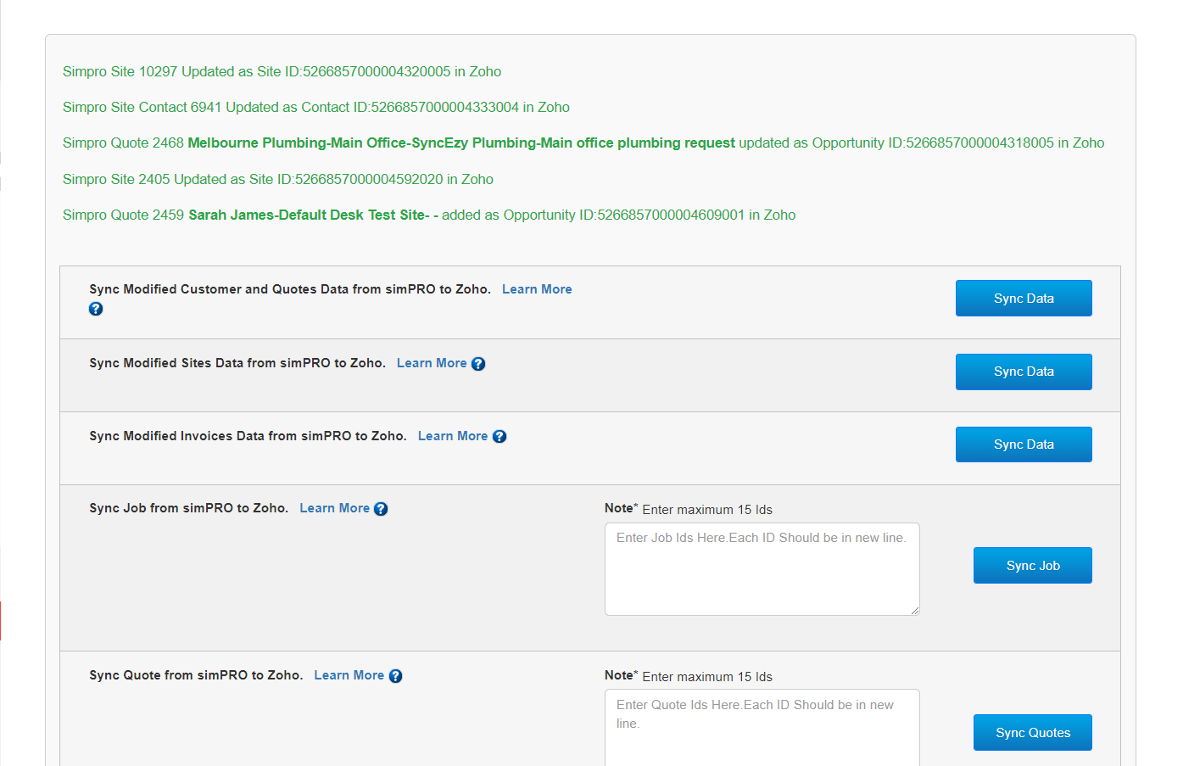This screenshot has width=1200, height=766.
Task: Open Learn More for Sync Quote
Action: click(x=349, y=675)
